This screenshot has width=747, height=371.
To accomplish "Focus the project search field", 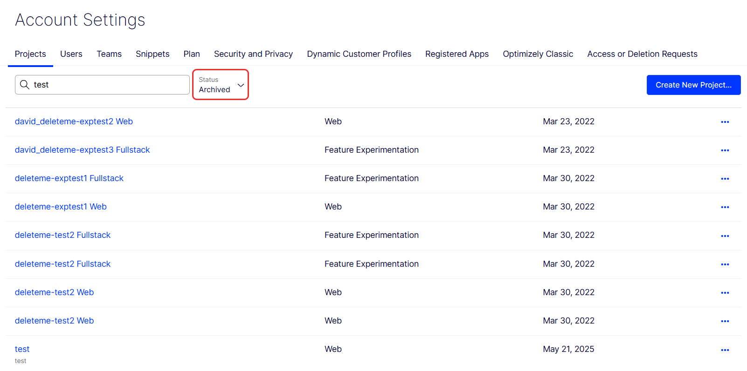I will coord(102,85).
